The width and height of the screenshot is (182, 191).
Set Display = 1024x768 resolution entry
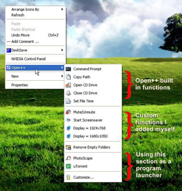tap(93, 128)
